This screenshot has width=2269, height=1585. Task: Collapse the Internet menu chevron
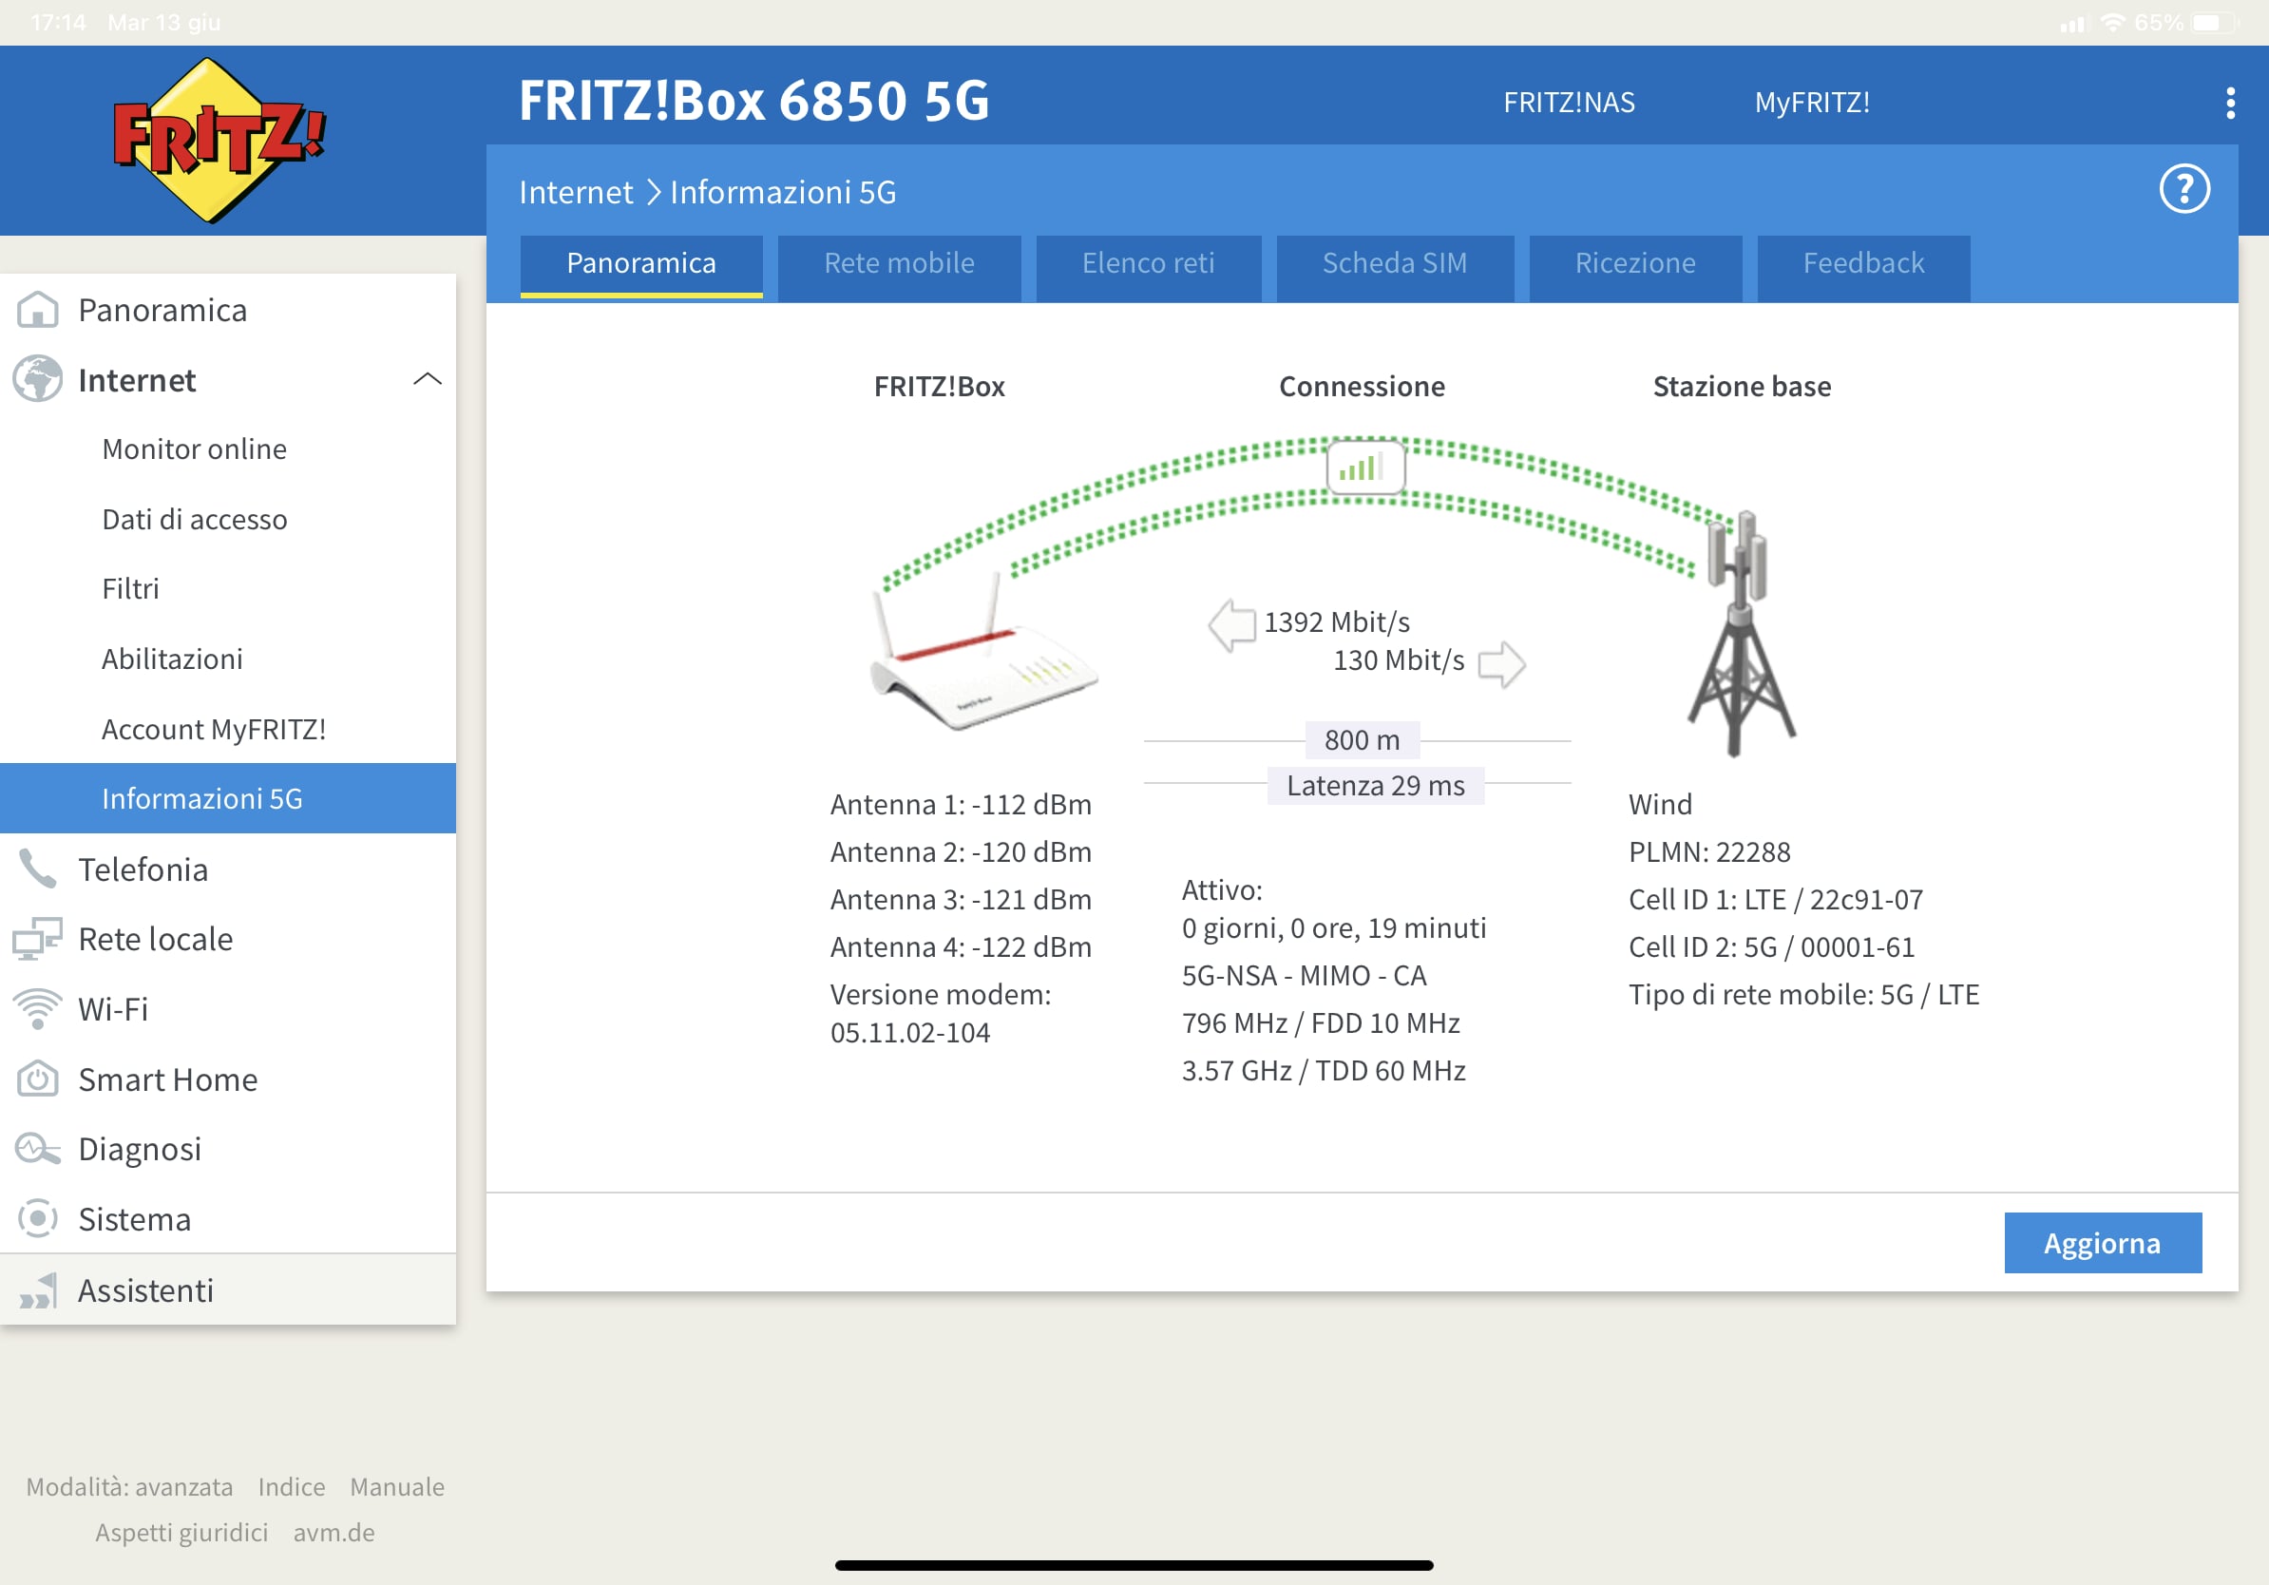point(427,379)
